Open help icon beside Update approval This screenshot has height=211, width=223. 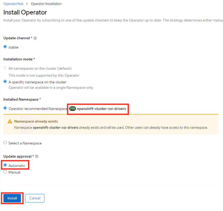click(x=37, y=156)
